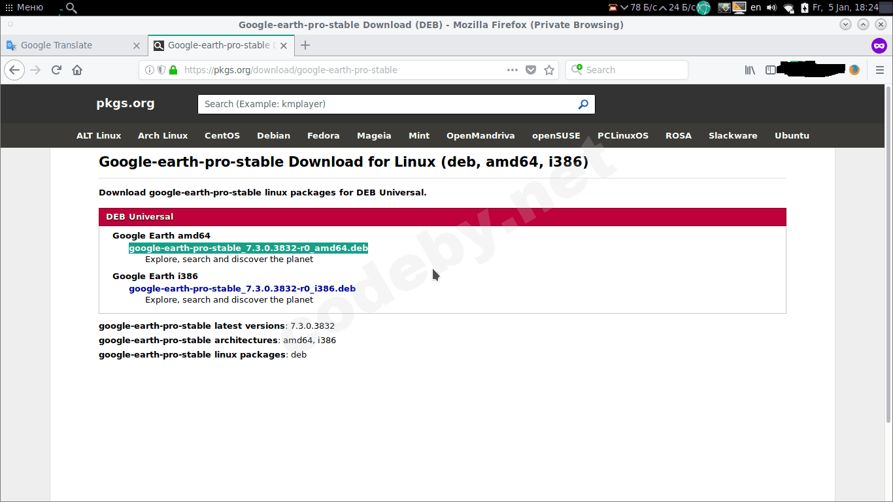The width and height of the screenshot is (893, 502).
Task: Toggle the sidebars icon
Action: click(x=771, y=70)
